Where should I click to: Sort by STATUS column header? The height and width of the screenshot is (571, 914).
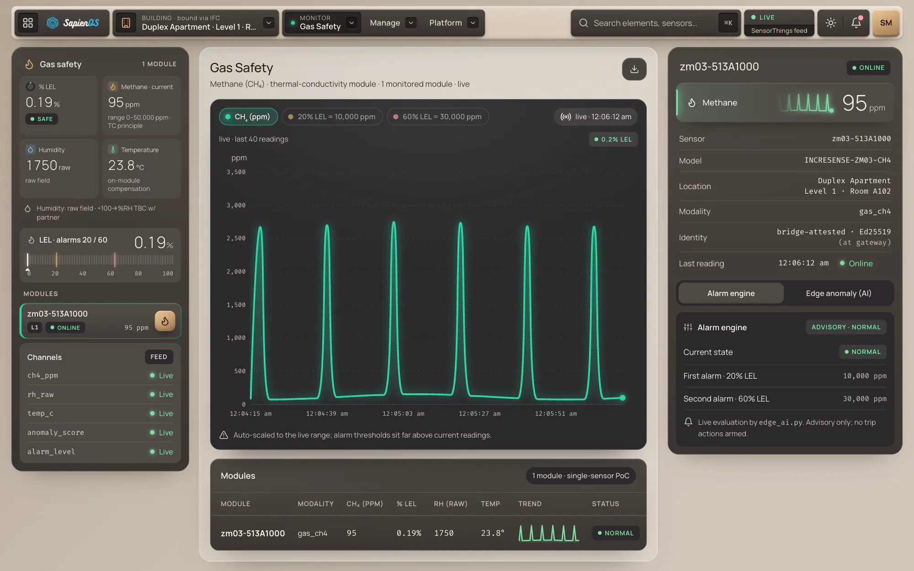606,503
